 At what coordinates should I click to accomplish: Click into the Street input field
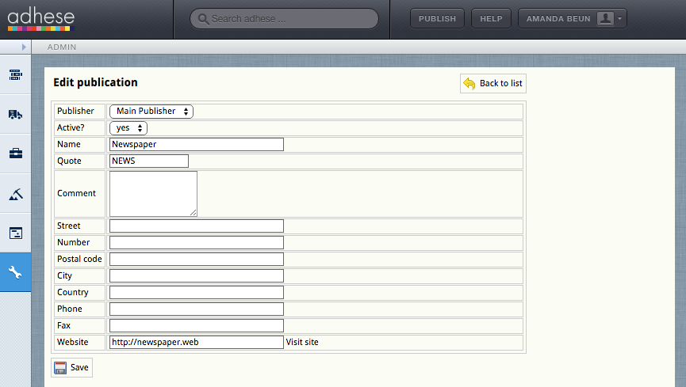(x=196, y=226)
